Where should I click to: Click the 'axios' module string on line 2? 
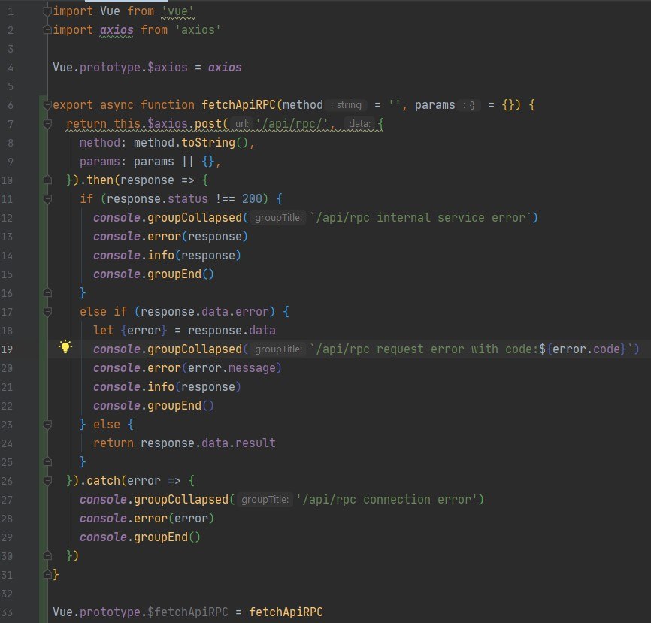tap(198, 30)
